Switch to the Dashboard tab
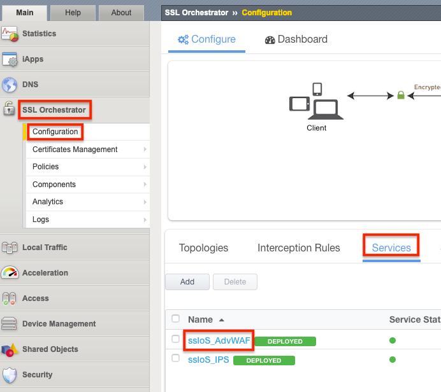The width and height of the screenshot is (441, 392). coord(296,39)
